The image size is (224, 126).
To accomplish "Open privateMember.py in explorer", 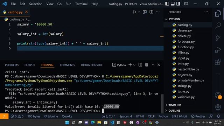I will tap(191, 80).
